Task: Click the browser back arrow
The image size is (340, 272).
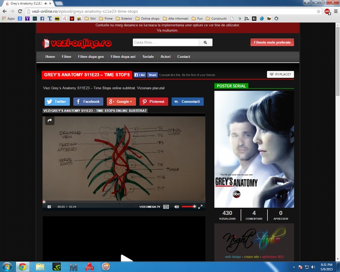Action: 5,11
